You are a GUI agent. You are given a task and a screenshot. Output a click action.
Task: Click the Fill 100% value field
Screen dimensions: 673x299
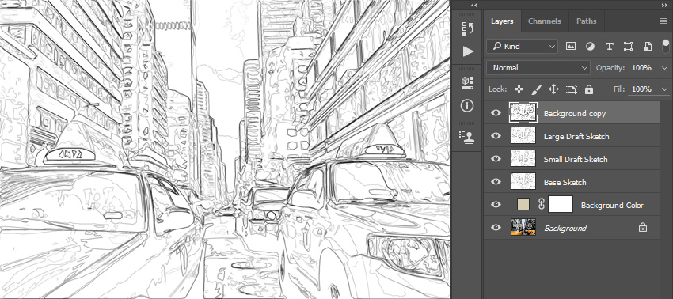(641, 89)
